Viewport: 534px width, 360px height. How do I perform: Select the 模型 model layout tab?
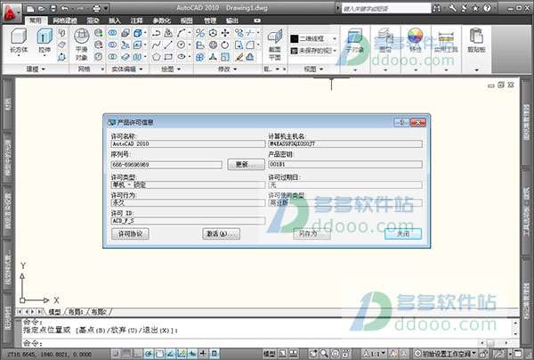click(54, 313)
